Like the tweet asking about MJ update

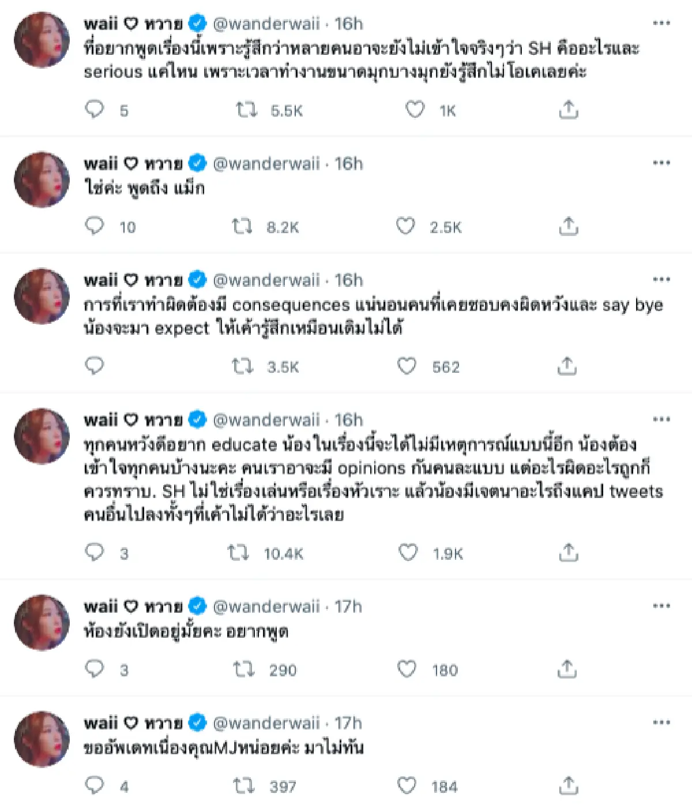tap(407, 785)
